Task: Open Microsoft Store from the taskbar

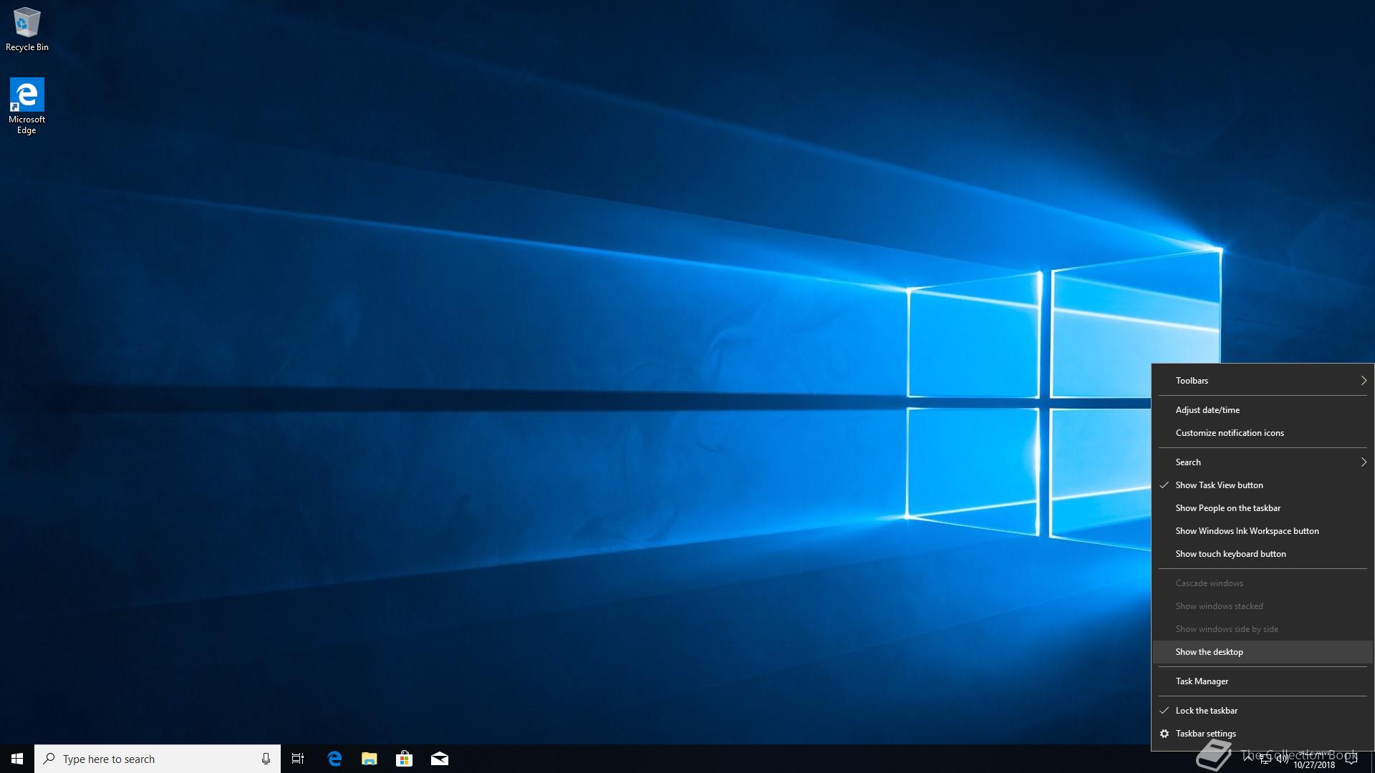Action: point(405,759)
